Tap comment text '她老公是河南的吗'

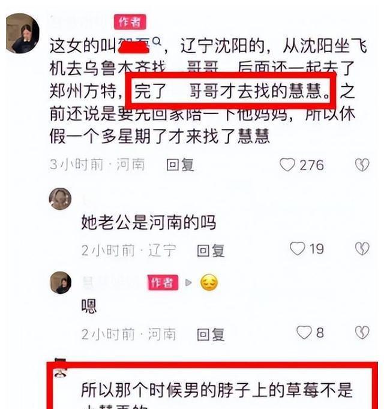pos(149,222)
